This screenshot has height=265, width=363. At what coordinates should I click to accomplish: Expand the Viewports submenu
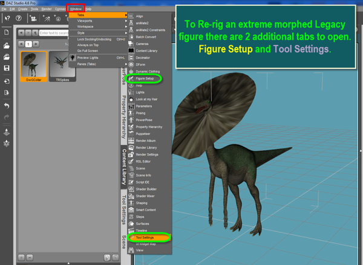[98, 21]
